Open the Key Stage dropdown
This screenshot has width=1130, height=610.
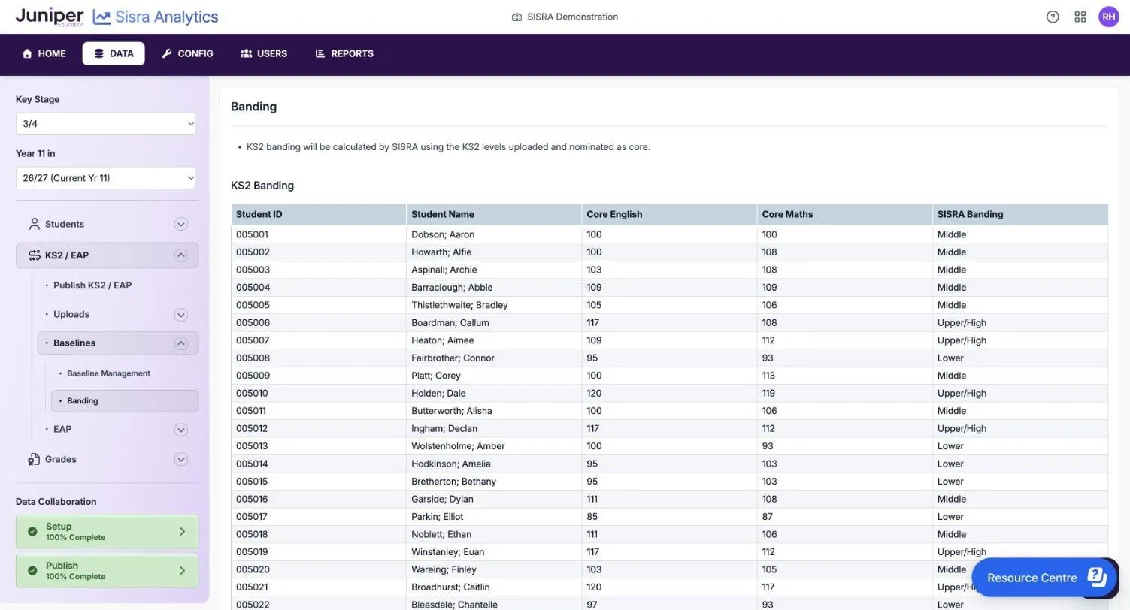[105, 124]
